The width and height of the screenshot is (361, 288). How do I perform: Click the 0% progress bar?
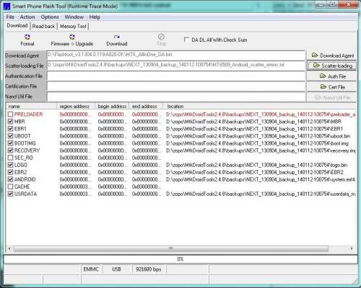coord(180,259)
